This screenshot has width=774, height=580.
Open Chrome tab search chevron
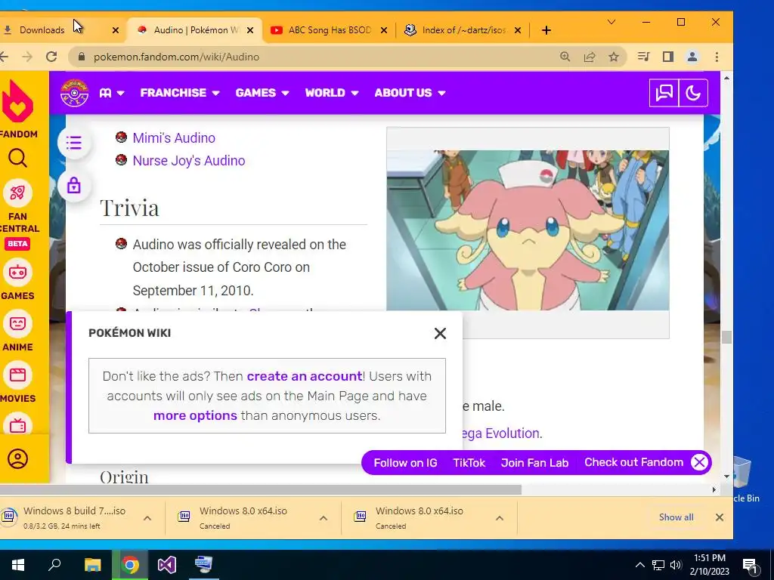[611, 22]
